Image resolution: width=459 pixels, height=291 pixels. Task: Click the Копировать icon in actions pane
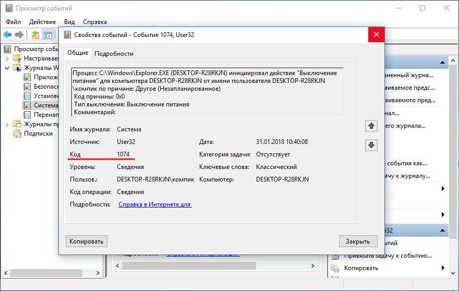click(335, 268)
